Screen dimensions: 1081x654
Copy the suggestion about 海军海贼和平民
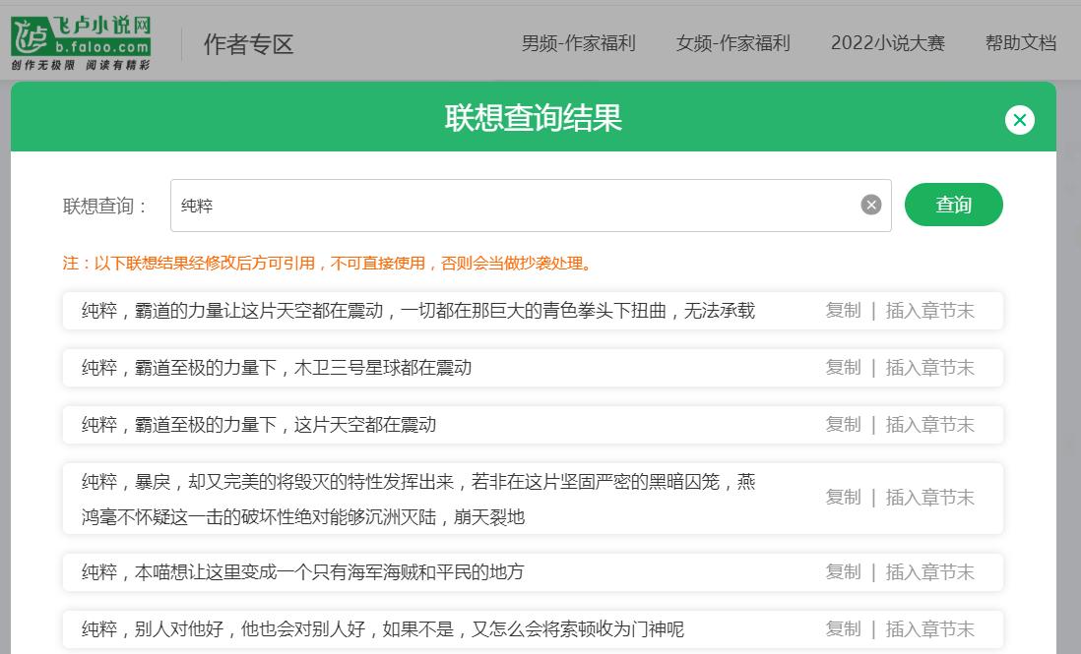(x=843, y=571)
